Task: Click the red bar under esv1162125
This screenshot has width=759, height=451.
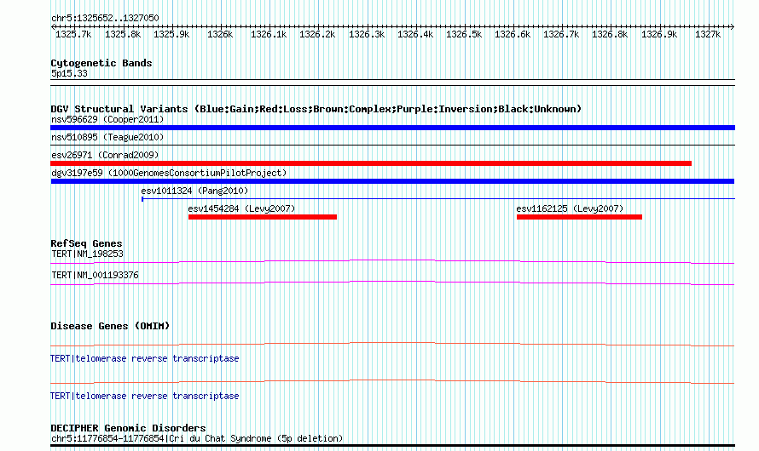Action: 579,217
